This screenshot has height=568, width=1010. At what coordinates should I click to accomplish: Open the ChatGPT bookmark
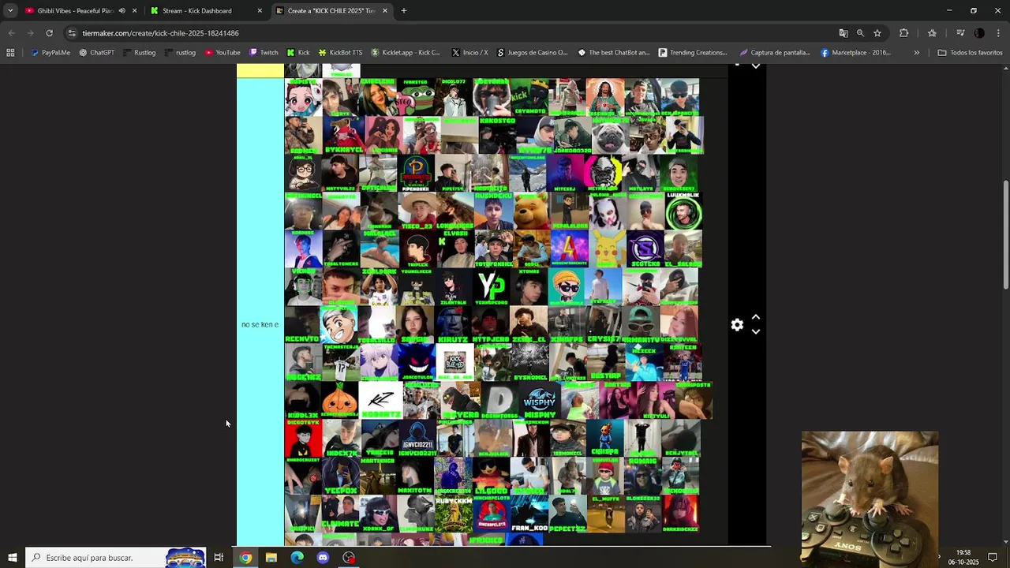pyautogui.click(x=96, y=53)
